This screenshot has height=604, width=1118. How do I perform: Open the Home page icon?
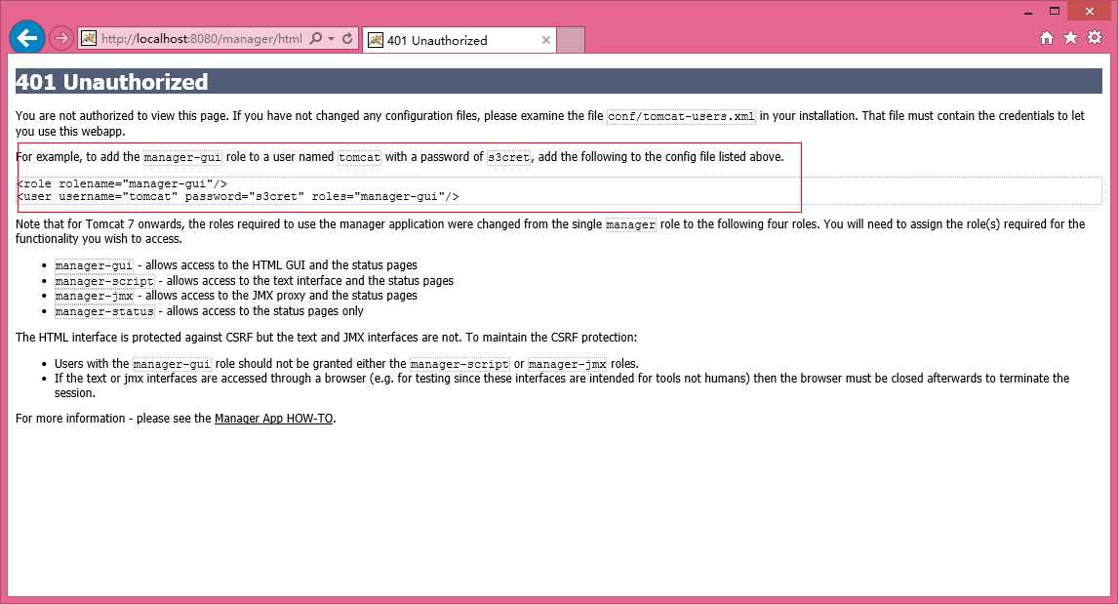(x=1046, y=38)
